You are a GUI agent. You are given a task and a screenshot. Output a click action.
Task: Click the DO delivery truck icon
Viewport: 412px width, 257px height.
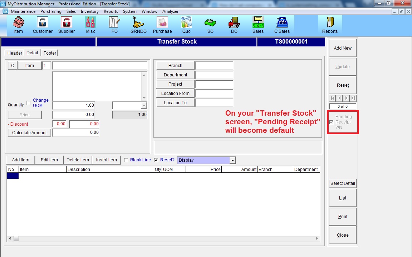click(234, 25)
